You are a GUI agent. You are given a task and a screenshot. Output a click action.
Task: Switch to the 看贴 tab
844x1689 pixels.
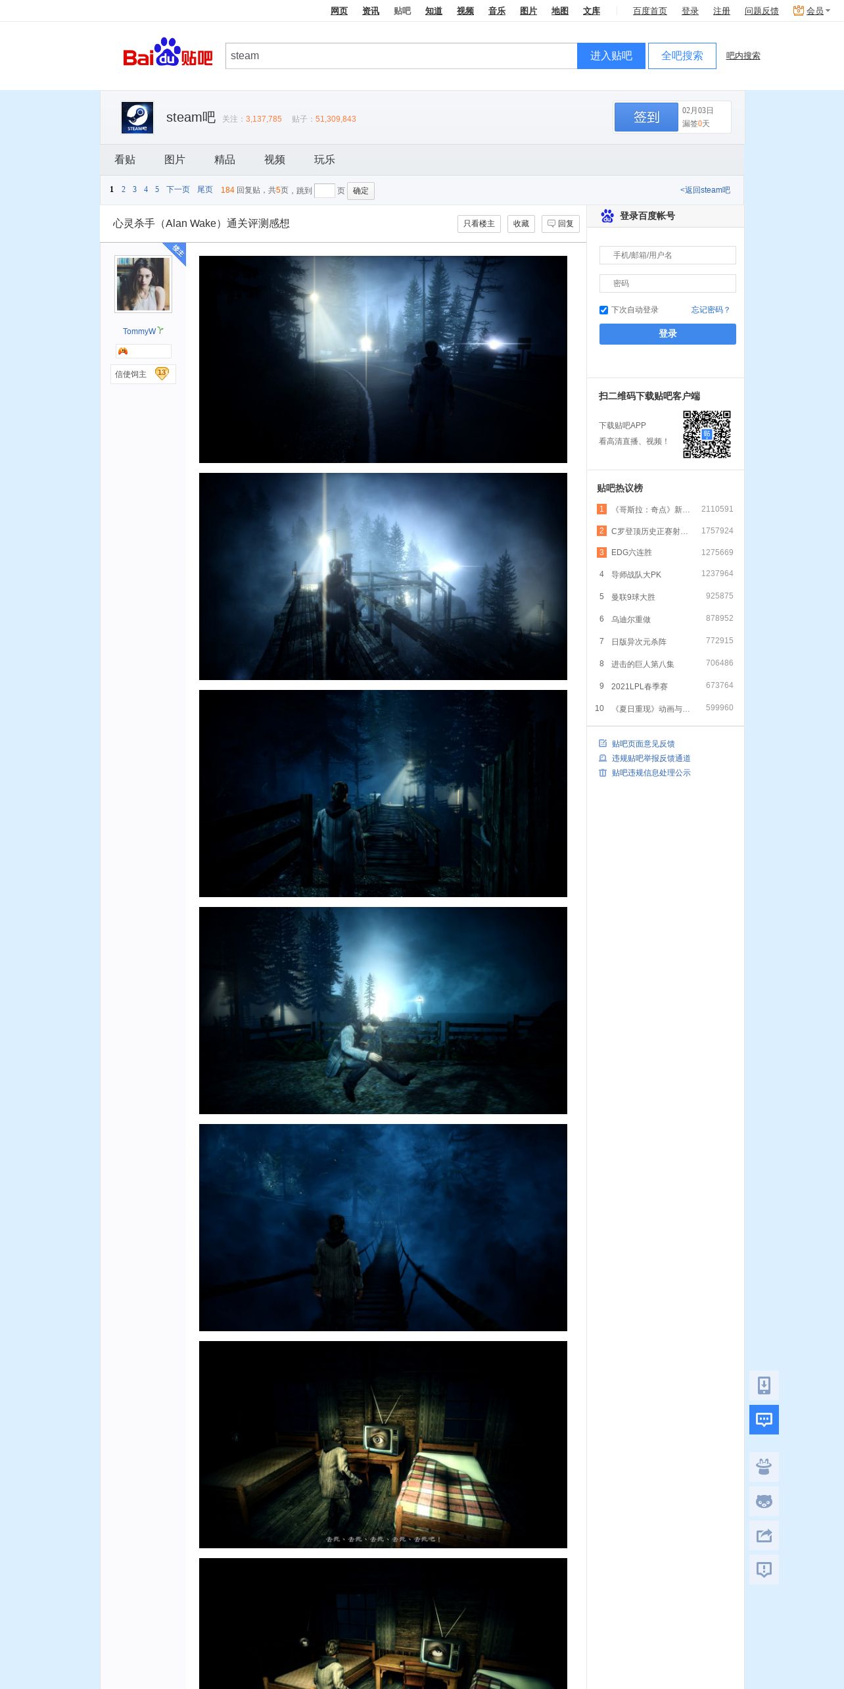[x=125, y=160]
